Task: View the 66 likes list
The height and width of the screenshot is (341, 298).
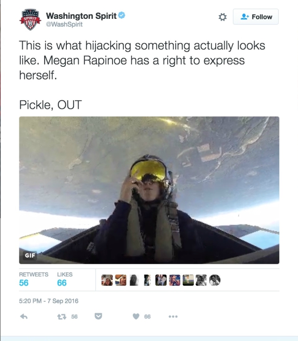Action: tap(64, 280)
